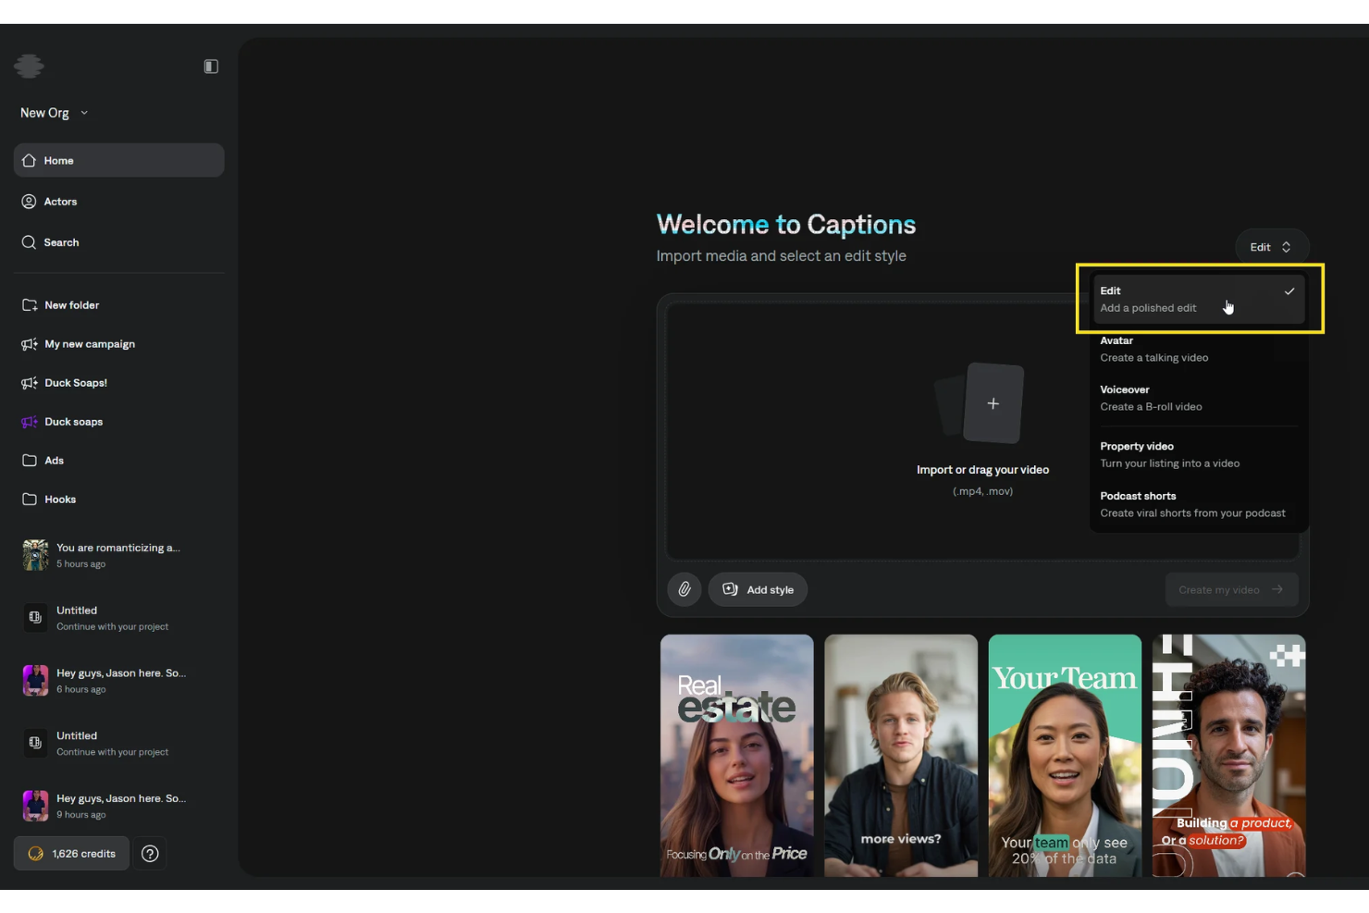Click the New folder plus icon
The image size is (1369, 913).
tap(30, 305)
